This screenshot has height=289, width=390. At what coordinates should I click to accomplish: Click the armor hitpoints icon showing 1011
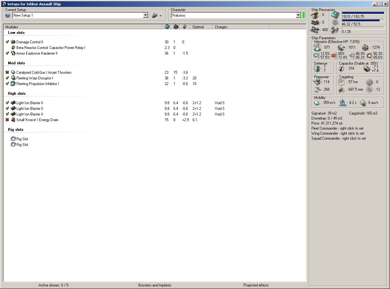point(342,47)
